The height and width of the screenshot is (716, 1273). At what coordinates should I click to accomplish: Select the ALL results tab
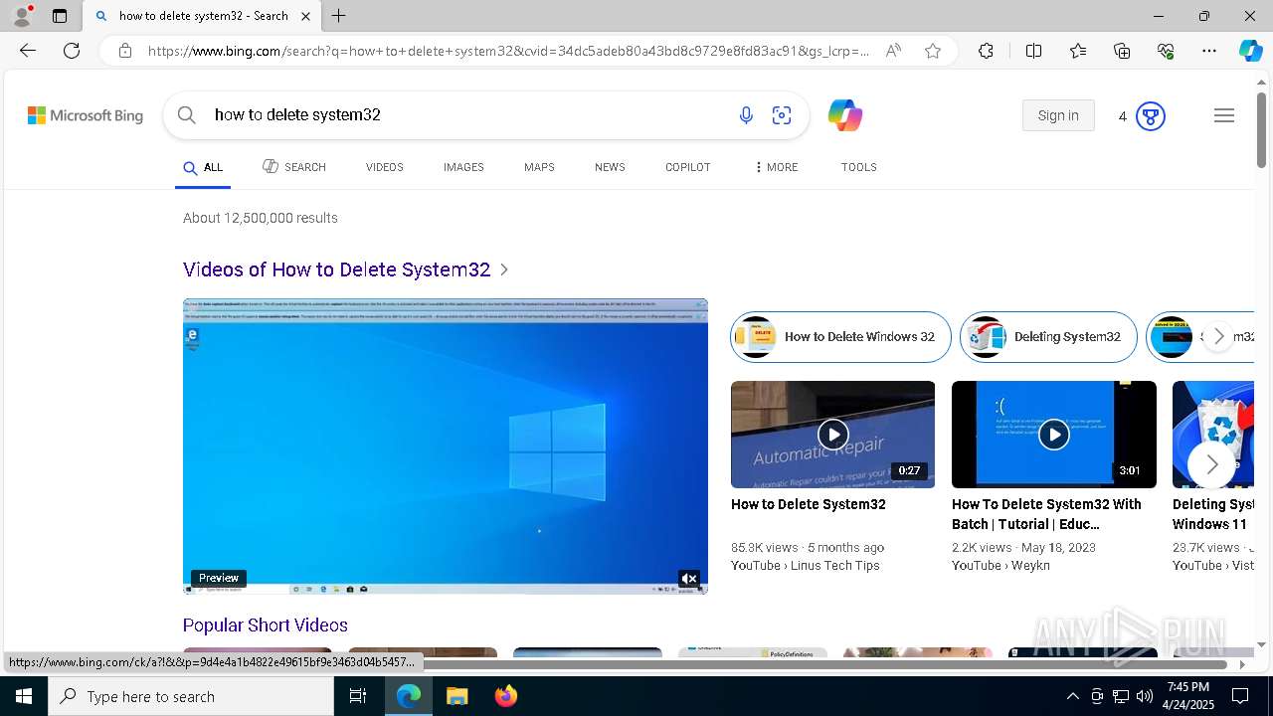click(203, 167)
